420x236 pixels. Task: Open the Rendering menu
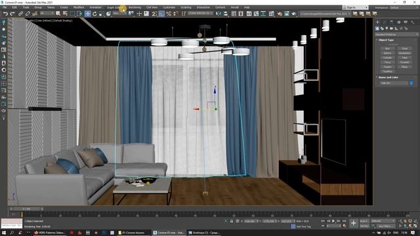tap(135, 7)
